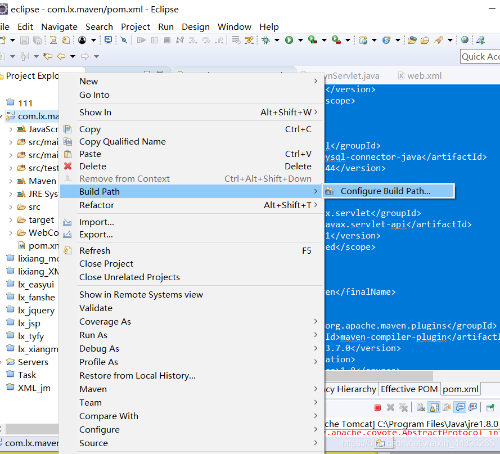Expand the target folder node
Image resolution: width=500 pixels, height=454 pixels.
point(11,220)
